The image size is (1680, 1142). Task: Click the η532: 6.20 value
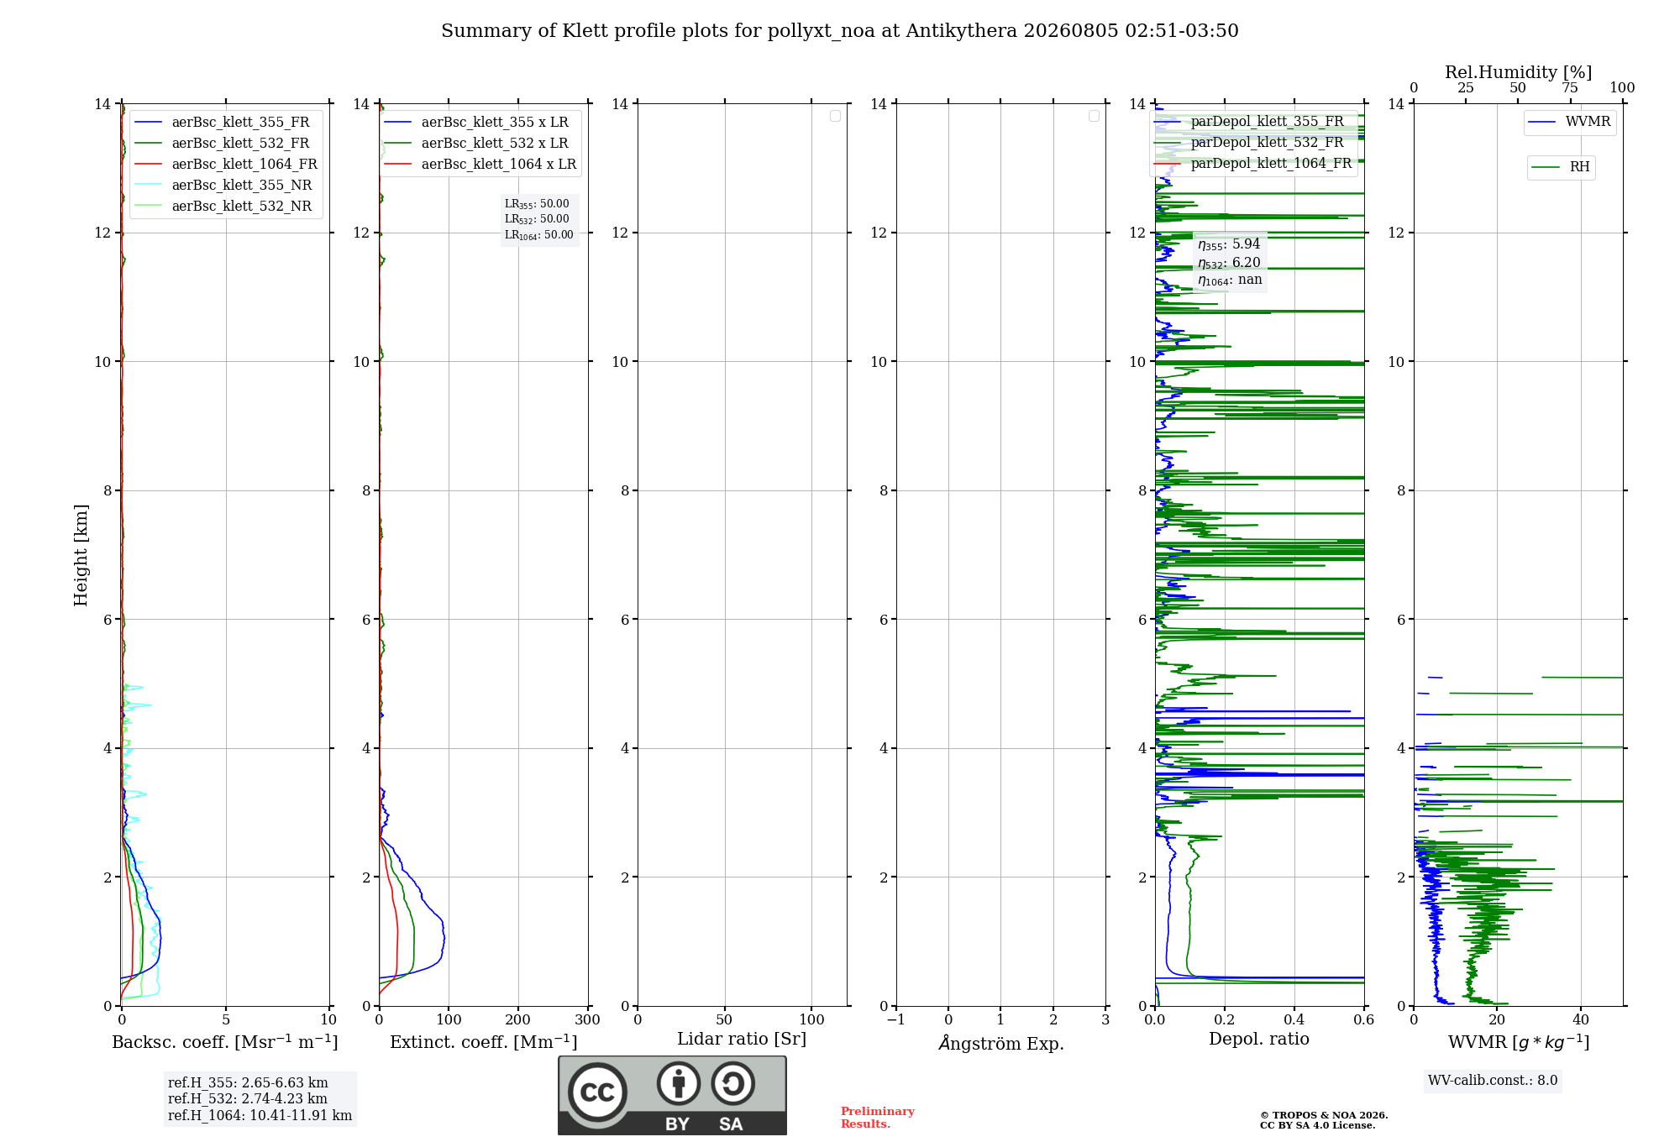coord(1229,263)
